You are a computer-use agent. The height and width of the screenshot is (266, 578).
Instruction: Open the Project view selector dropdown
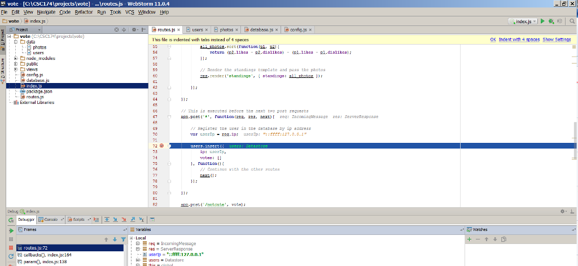[21, 29]
